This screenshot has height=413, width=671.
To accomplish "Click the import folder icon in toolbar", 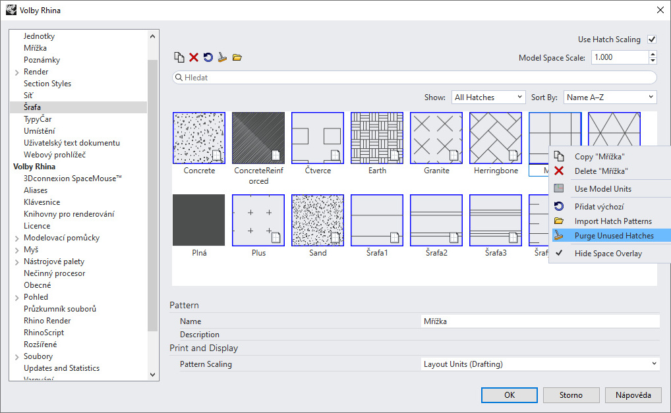I will click(x=237, y=57).
